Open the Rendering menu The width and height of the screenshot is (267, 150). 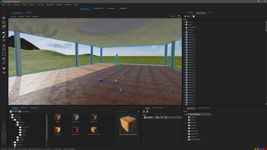[x=50, y=5]
